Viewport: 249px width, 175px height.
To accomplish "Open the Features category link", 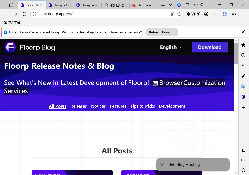I will tap(118, 106).
